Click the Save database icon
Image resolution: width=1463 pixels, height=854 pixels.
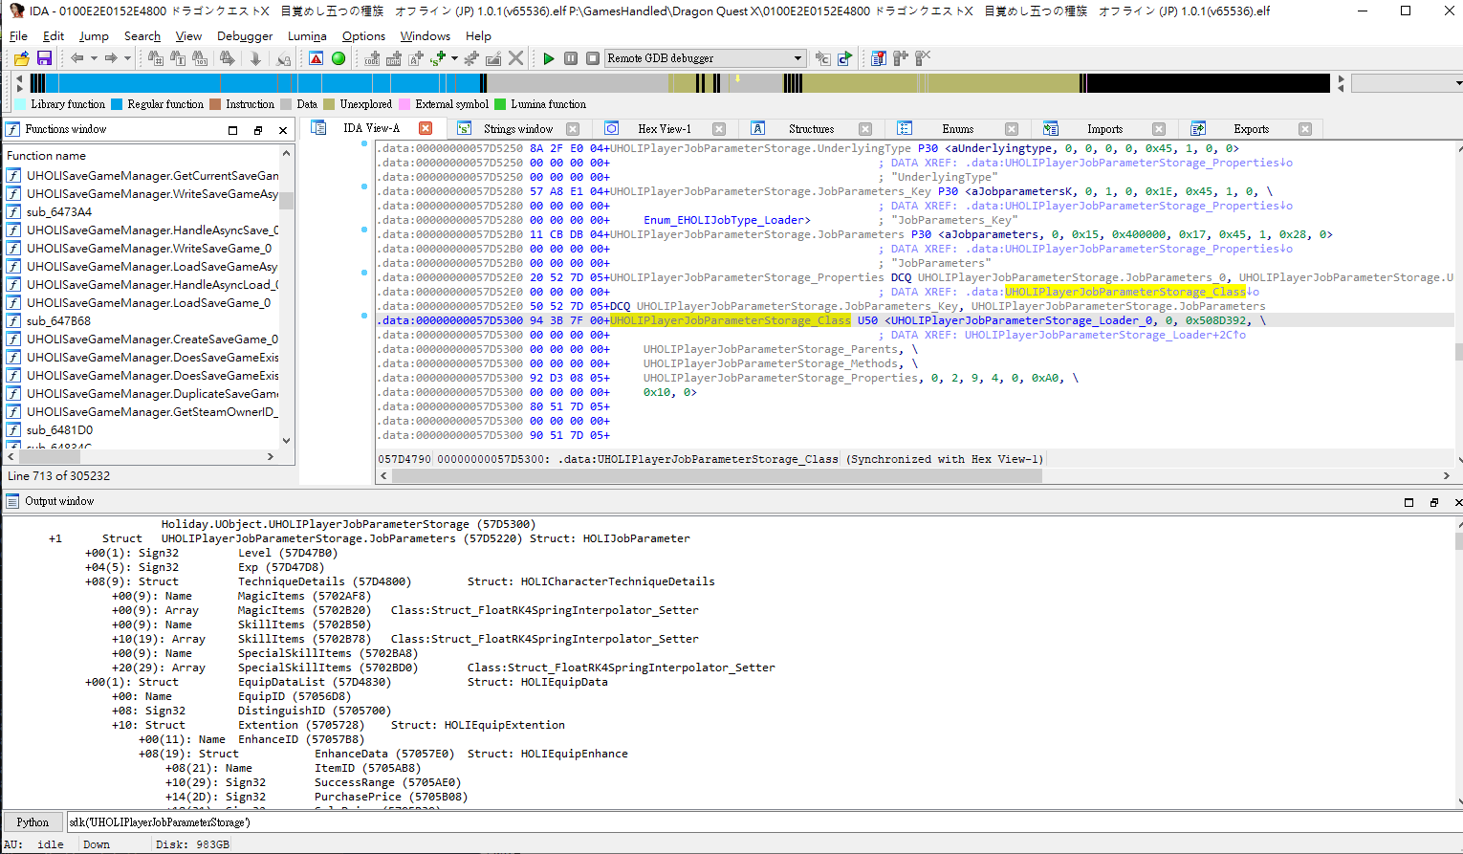click(44, 58)
